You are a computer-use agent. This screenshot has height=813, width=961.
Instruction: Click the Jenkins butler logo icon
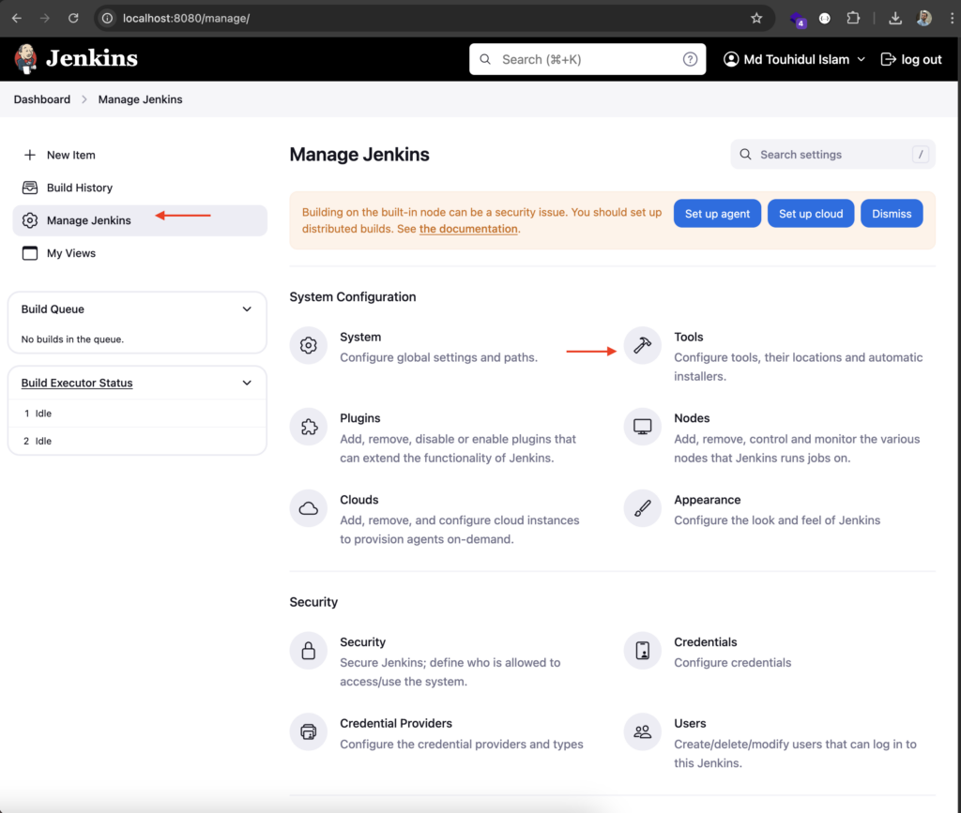point(25,59)
